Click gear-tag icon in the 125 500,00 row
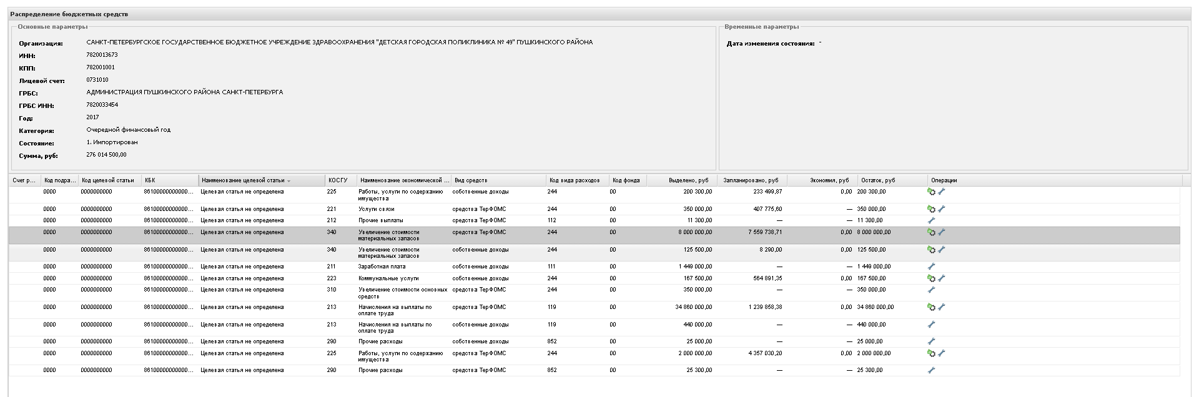Screen dimensions: 1199x397 931,250
